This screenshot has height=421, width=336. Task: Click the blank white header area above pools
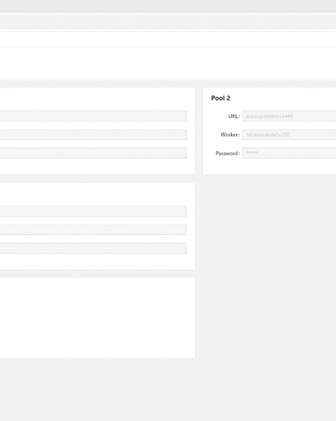point(168,64)
